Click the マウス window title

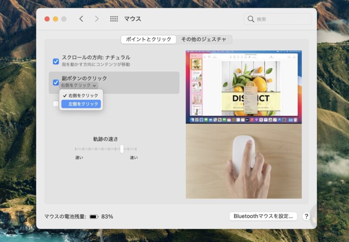pyautogui.click(x=133, y=19)
